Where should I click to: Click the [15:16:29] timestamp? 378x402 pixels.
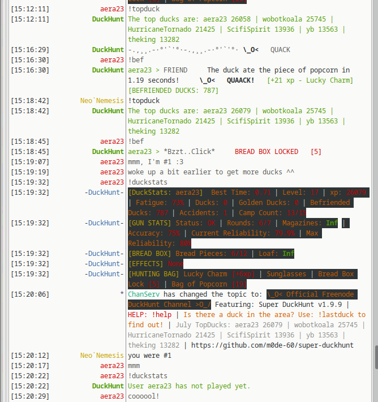[30, 49]
